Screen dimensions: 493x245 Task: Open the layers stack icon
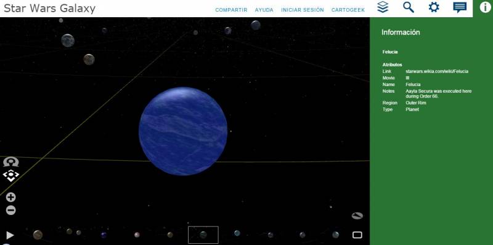383,7
